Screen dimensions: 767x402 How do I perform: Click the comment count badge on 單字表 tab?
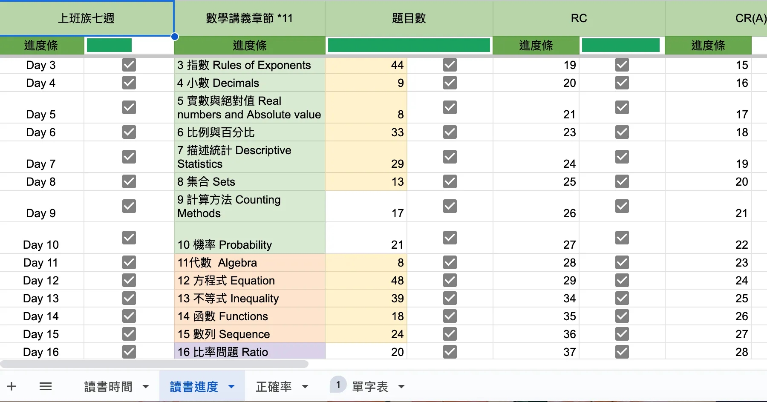click(338, 385)
